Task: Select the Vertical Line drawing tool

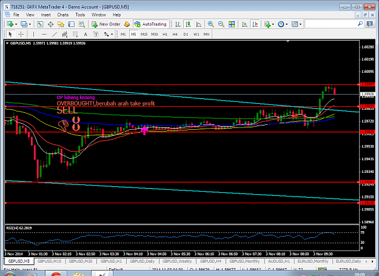Action: (33, 35)
